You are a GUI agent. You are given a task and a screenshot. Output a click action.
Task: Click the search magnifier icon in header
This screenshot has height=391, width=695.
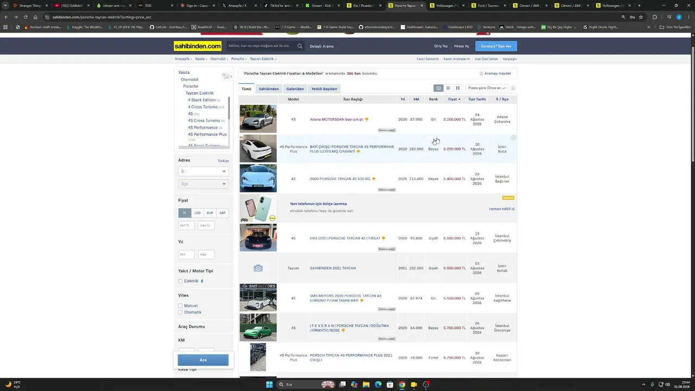pyautogui.click(x=300, y=46)
